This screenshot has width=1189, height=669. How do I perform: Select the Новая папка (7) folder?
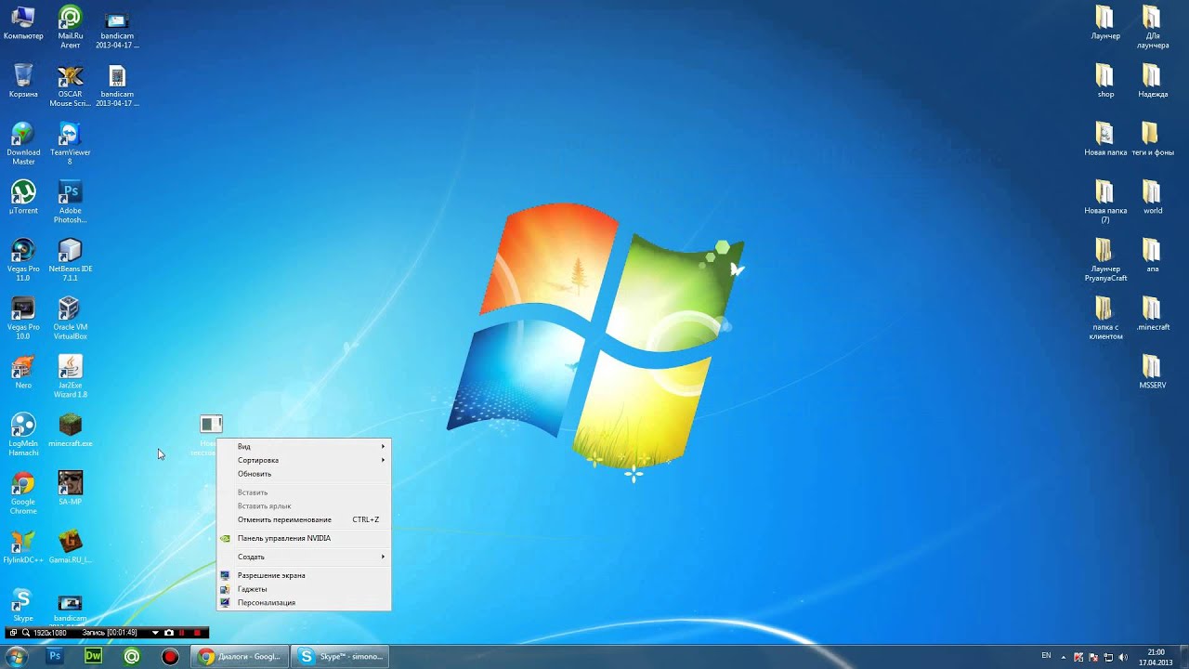tap(1104, 202)
